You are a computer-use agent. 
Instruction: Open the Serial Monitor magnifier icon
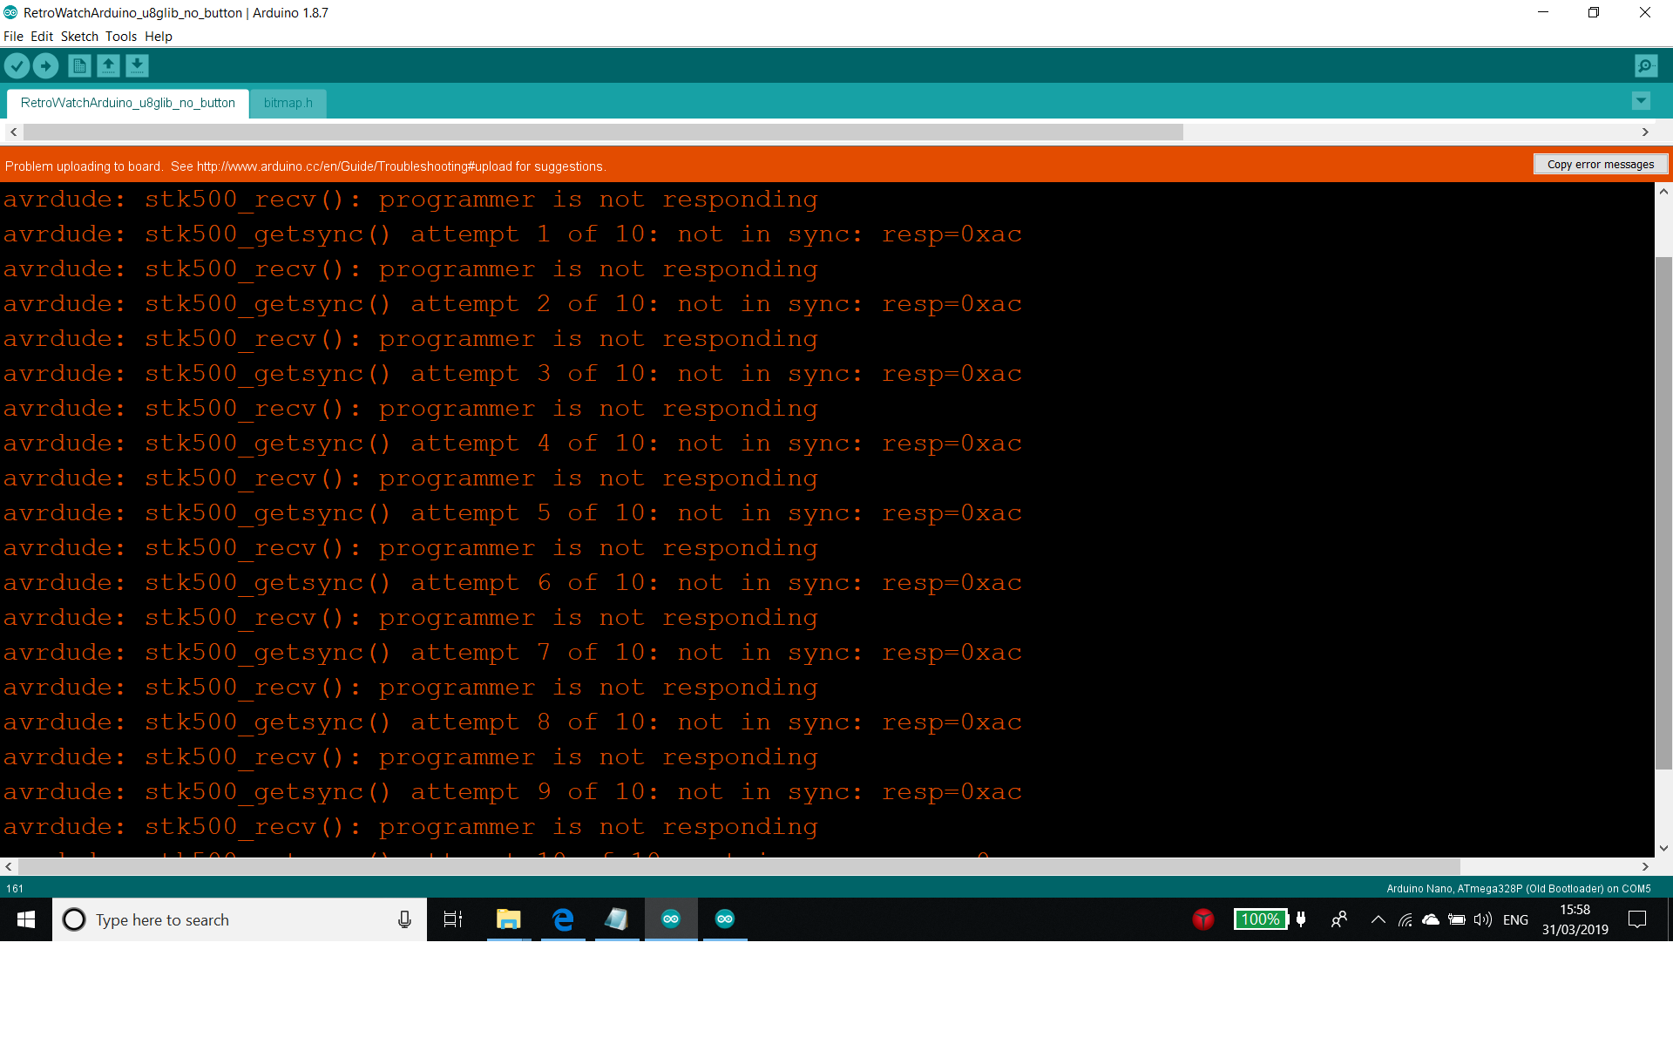pos(1645,66)
